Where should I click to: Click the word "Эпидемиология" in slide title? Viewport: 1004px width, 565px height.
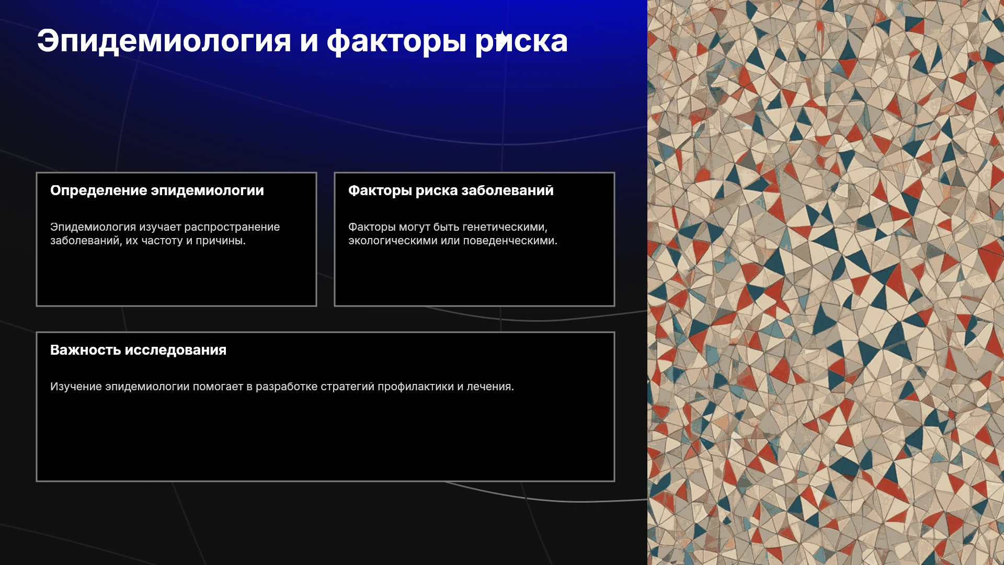pos(164,41)
